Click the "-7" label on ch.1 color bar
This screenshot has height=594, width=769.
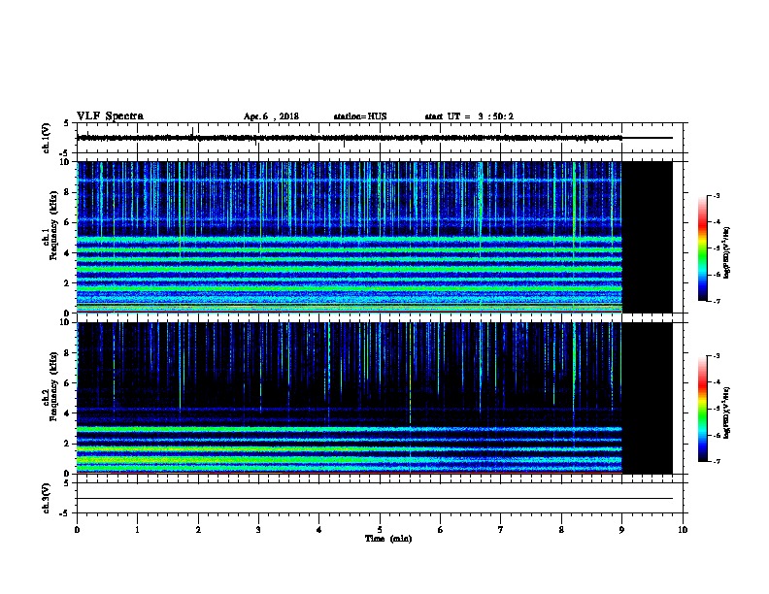(x=716, y=301)
